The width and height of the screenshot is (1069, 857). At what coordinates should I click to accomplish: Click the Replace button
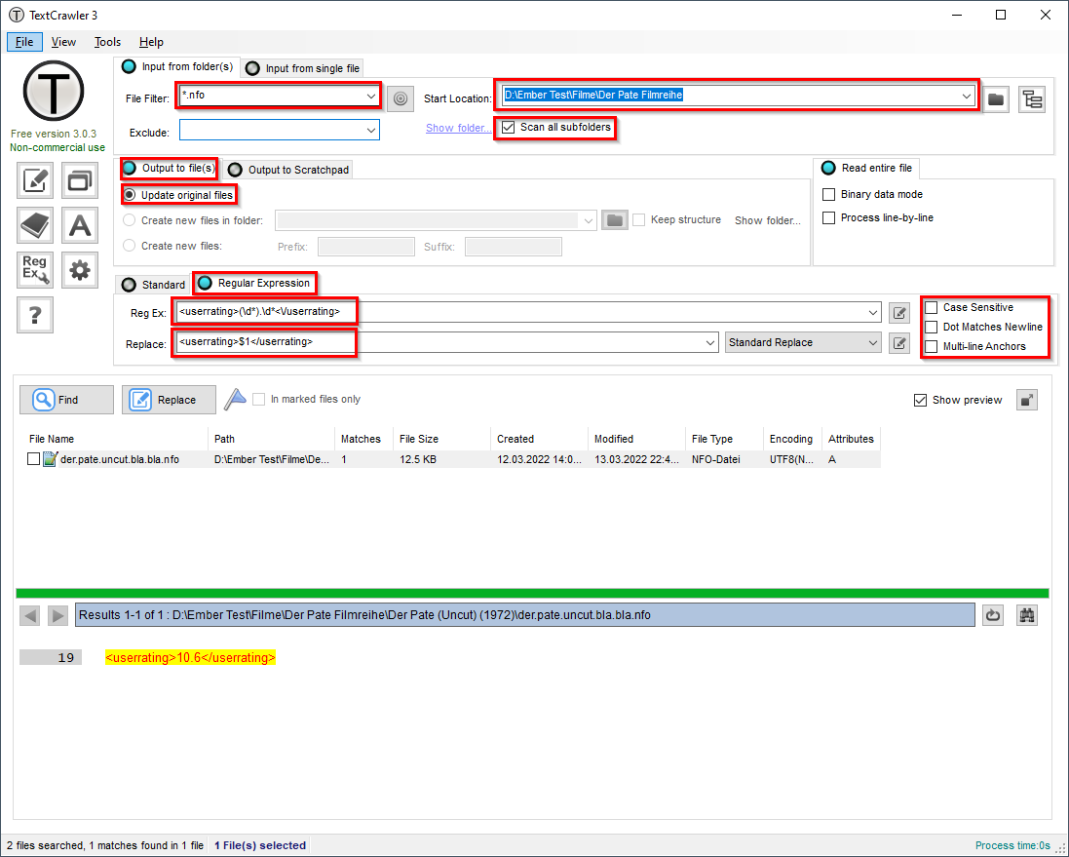pos(170,400)
